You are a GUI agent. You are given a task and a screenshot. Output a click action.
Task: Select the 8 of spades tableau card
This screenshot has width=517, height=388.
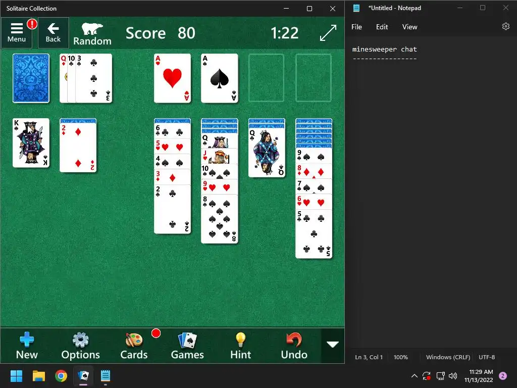(x=220, y=219)
